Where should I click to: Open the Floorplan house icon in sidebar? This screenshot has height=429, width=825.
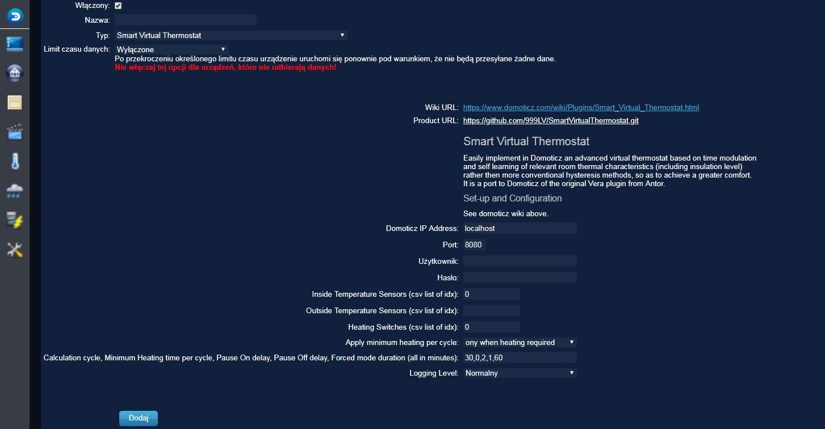[x=15, y=73]
